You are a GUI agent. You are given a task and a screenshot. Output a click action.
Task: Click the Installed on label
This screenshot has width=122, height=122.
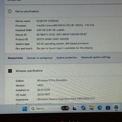22,90
